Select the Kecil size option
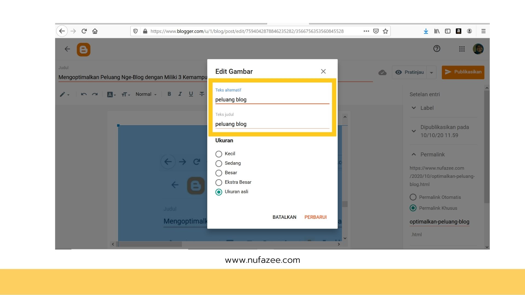This screenshot has height=295, width=525. [x=219, y=154]
